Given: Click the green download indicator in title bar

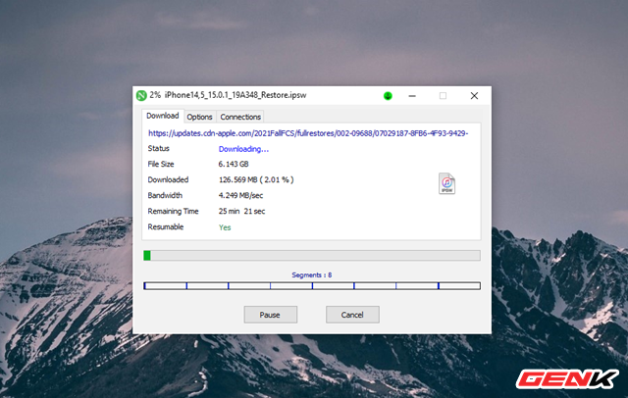Looking at the screenshot, I should click(x=388, y=96).
